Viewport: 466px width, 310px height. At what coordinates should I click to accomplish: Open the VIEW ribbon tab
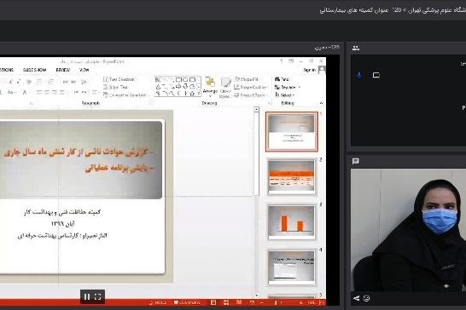[x=84, y=70]
